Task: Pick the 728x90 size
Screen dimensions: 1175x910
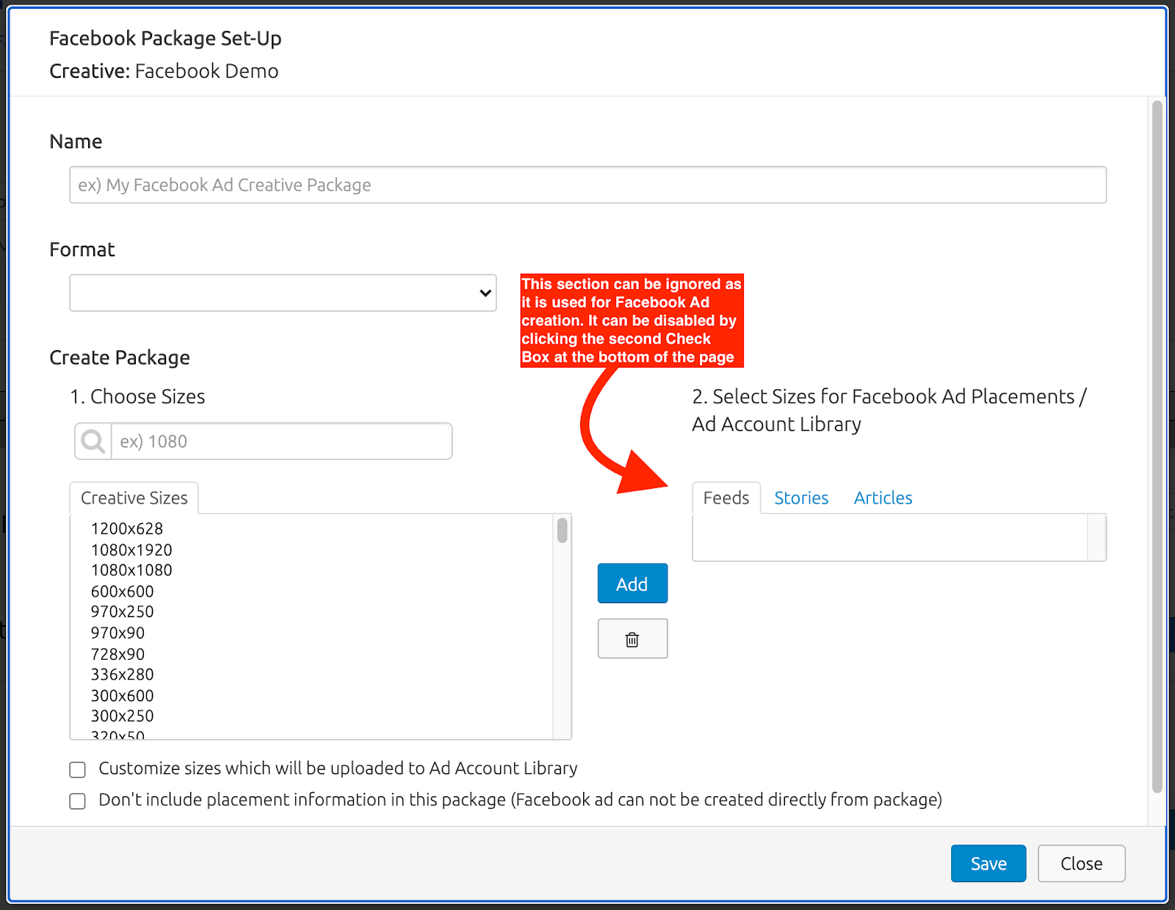Action: (117, 654)
